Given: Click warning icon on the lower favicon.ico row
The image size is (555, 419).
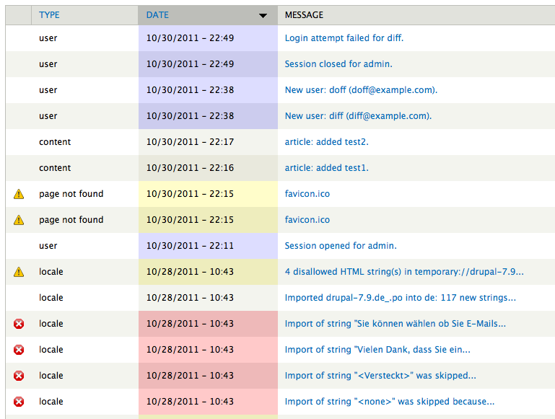Looking at the screenshot, I should (19, 220).
